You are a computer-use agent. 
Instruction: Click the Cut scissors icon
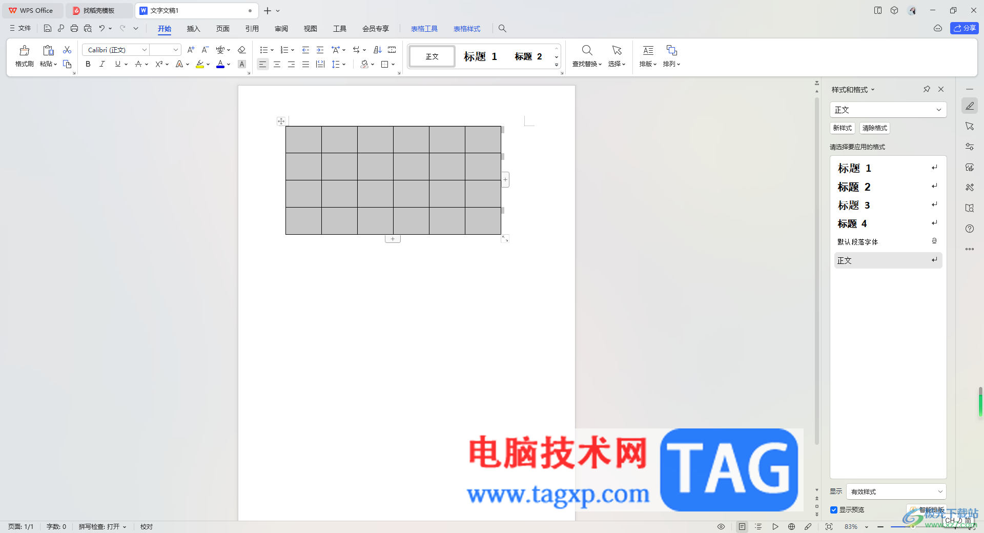[x=67, y=50]
